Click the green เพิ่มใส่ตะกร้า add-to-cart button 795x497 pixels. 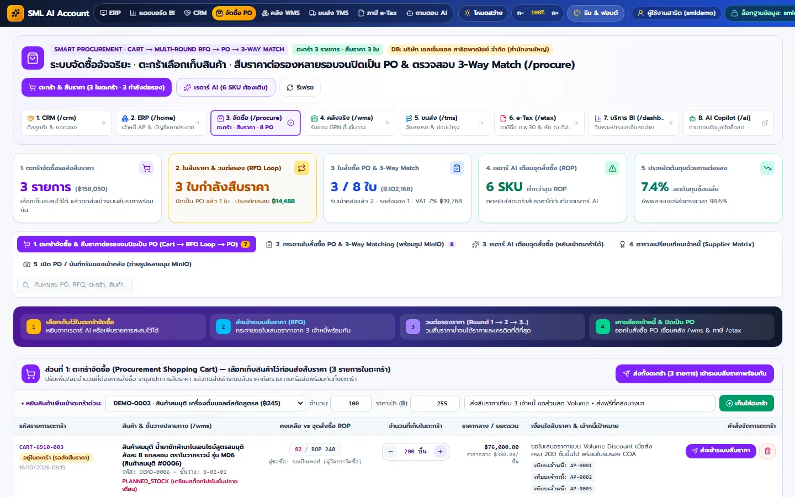pyautogui.click(x=746, y=403)
